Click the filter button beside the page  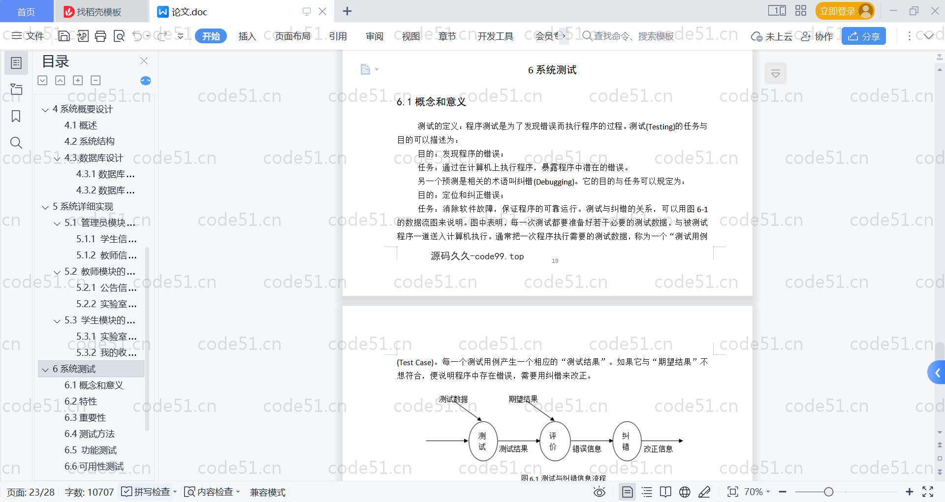pos(776,74)
